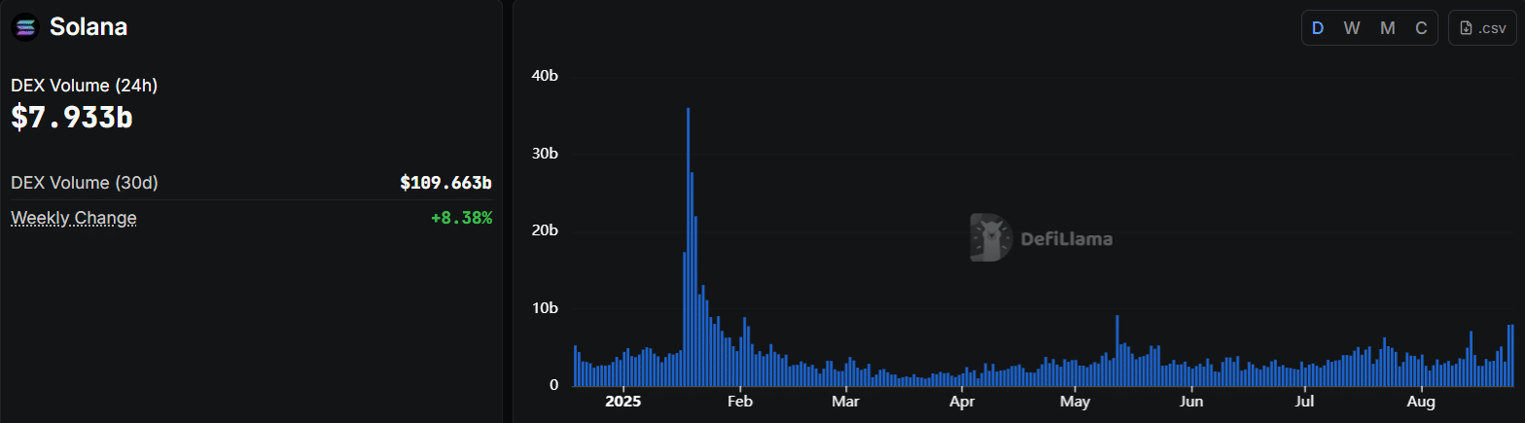Click the 2025 label on x-axis
Screen dimensions: 1525x423
coord(622,401)
